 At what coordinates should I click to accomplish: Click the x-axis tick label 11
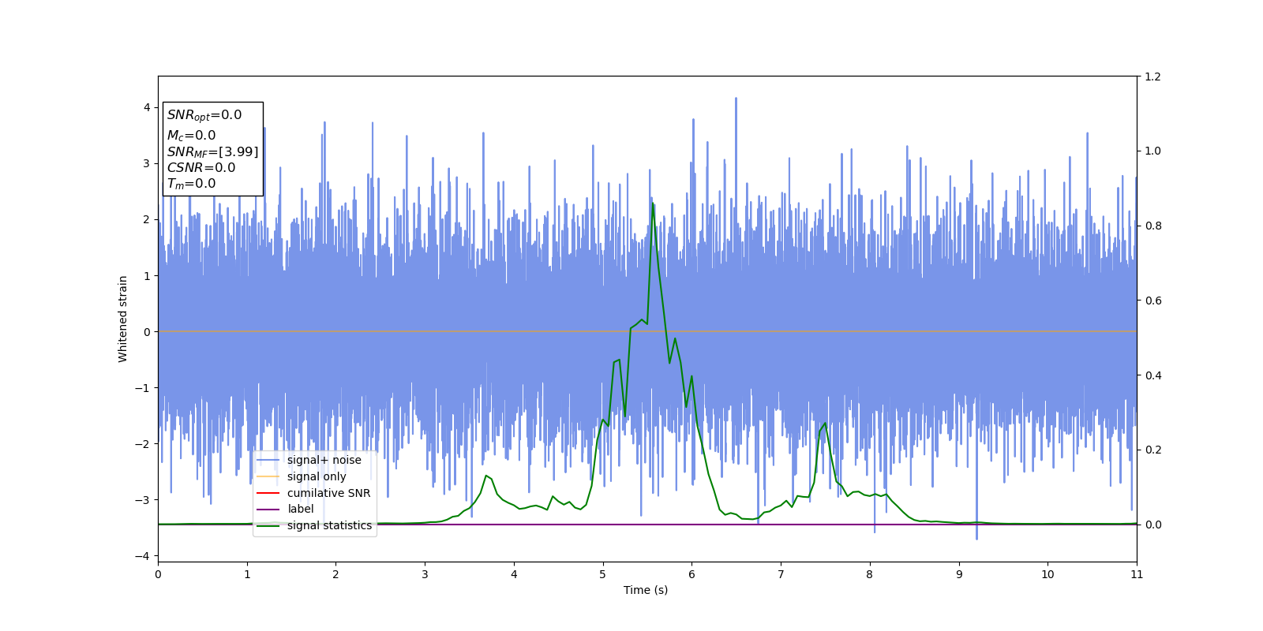1137,574
